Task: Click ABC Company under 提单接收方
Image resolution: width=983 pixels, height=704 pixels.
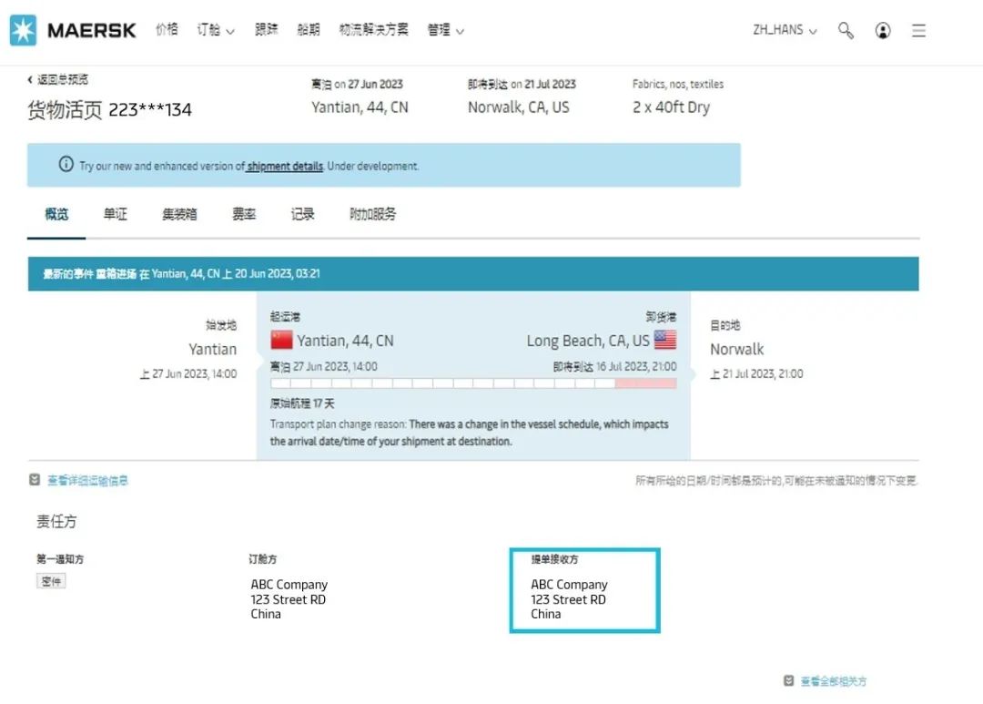Action: point(569,584)
